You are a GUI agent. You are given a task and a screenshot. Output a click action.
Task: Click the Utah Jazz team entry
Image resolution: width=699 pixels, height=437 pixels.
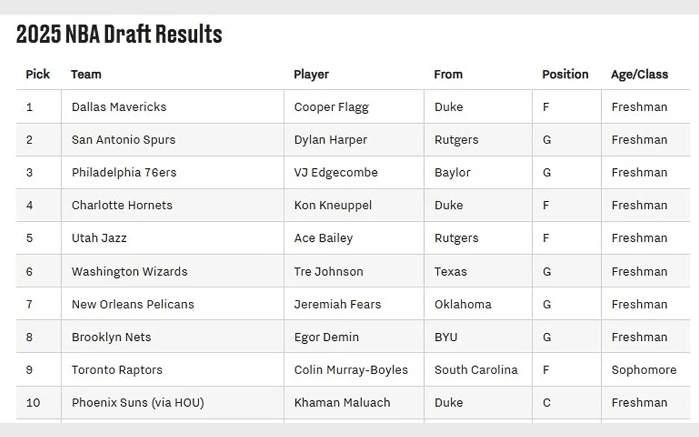99,238
